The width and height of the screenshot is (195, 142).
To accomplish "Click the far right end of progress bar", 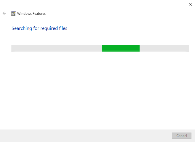I will (188, 49).
